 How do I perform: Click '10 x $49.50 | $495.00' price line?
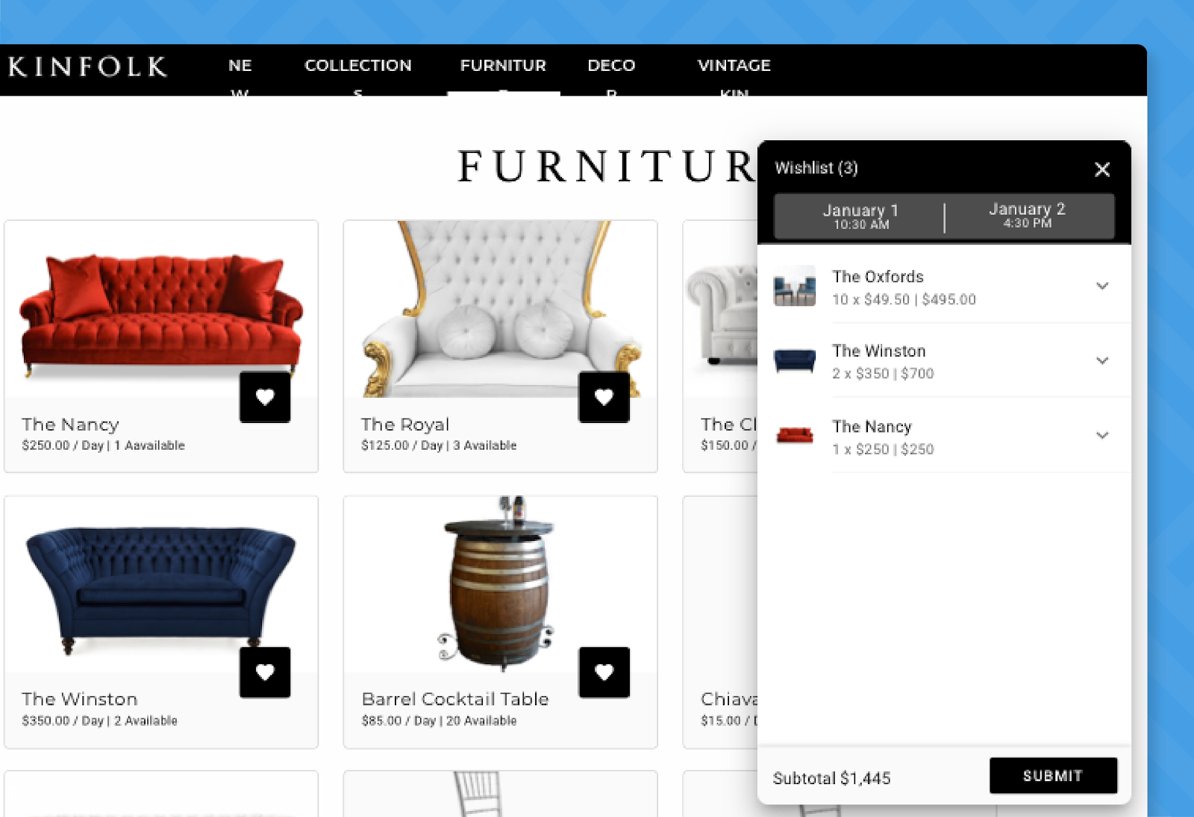pos(904,299)
